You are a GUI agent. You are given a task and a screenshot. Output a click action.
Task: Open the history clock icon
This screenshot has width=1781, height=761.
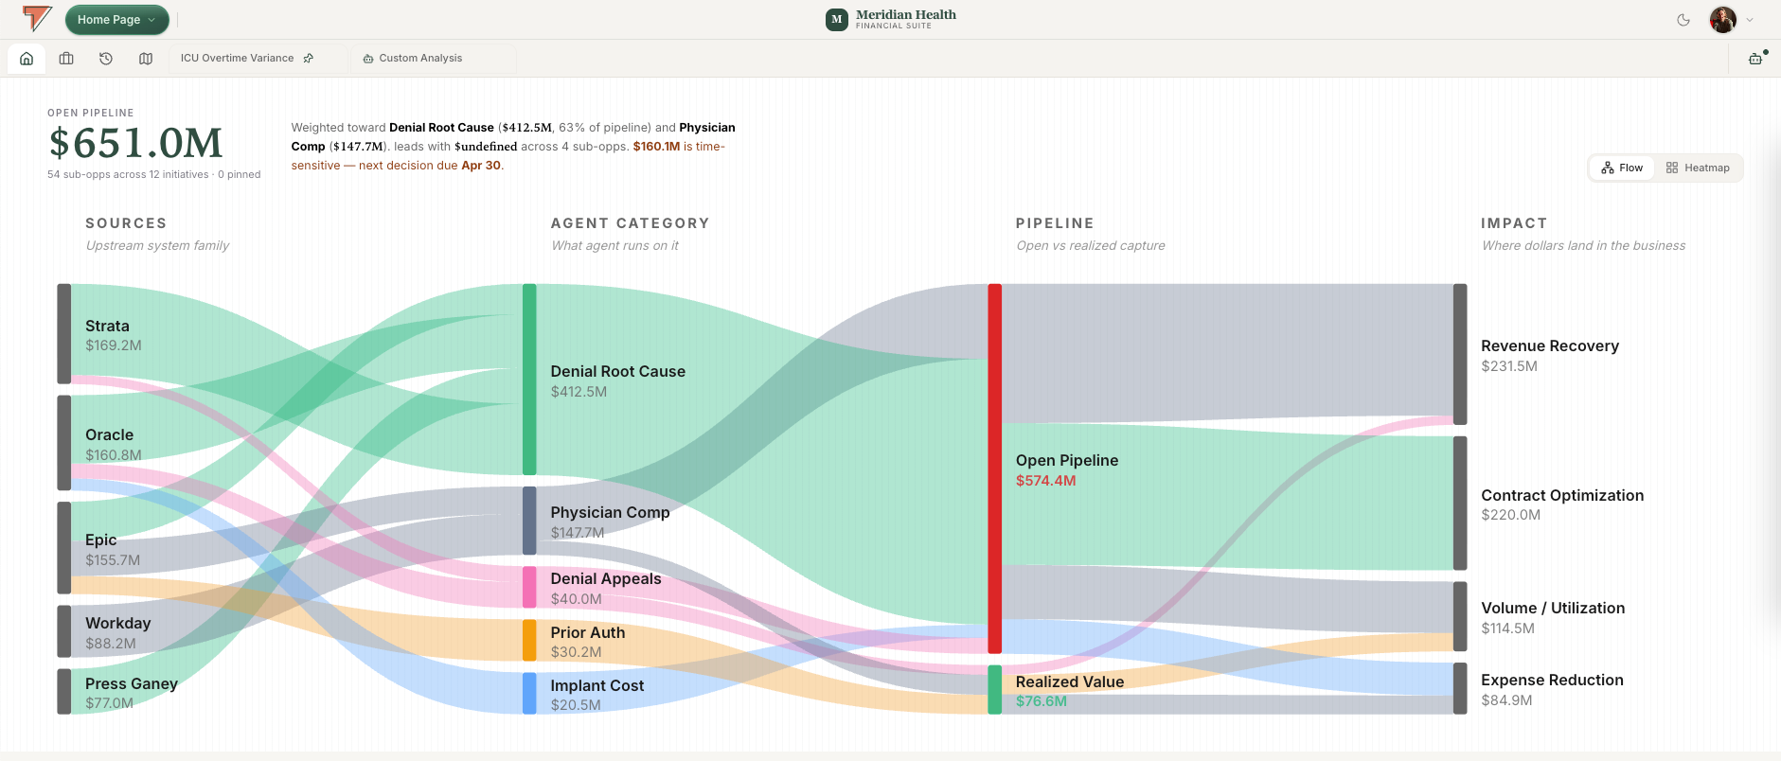click(106, 59)
